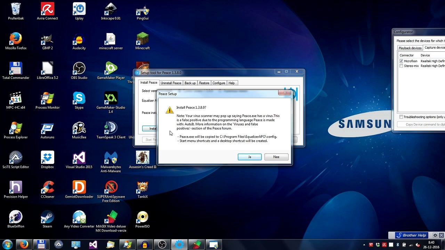Expand hidden system tray icons
This screenshot has height=250, width=445.
click(x=364, y=244)
